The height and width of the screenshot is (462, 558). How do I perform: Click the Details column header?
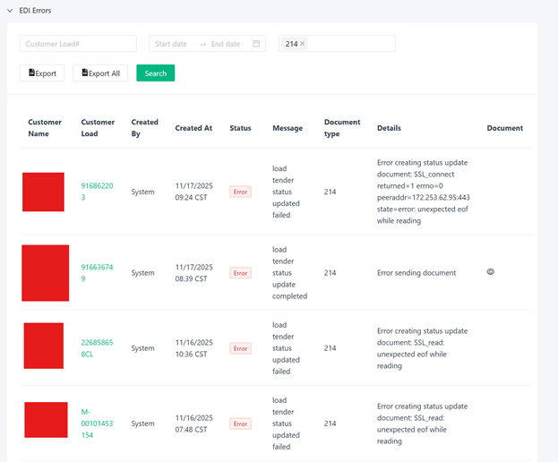coord(389,128)
